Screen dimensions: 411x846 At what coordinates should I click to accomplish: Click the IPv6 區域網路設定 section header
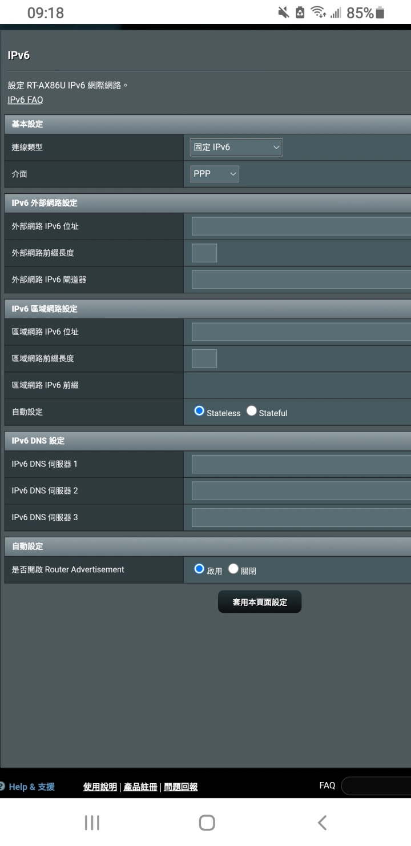pyautogui.click(x=208, y=309)
